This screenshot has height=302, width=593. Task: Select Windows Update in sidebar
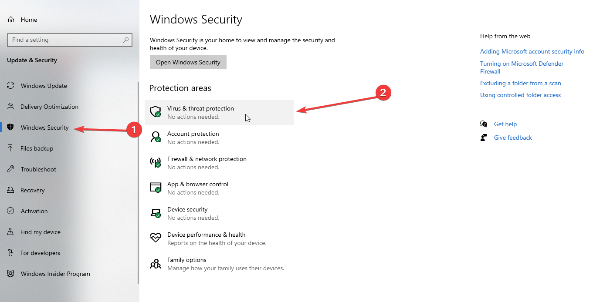click(44, 86)
